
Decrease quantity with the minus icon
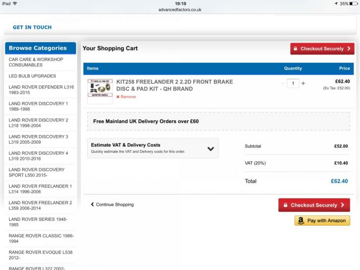pos(283,83)
